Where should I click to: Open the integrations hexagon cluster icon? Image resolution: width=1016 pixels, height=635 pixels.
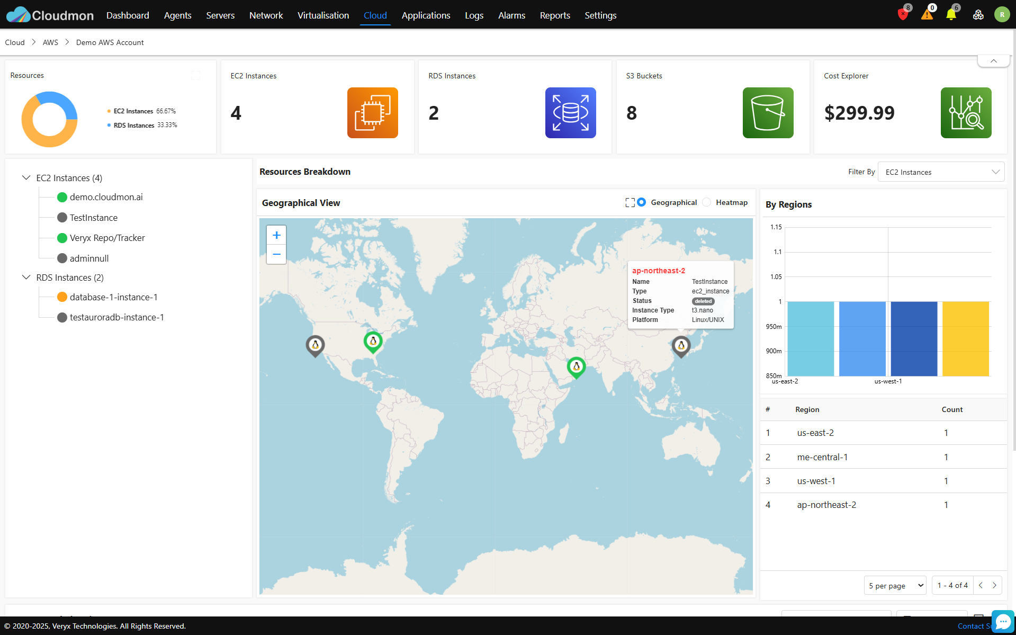[978, 15]
